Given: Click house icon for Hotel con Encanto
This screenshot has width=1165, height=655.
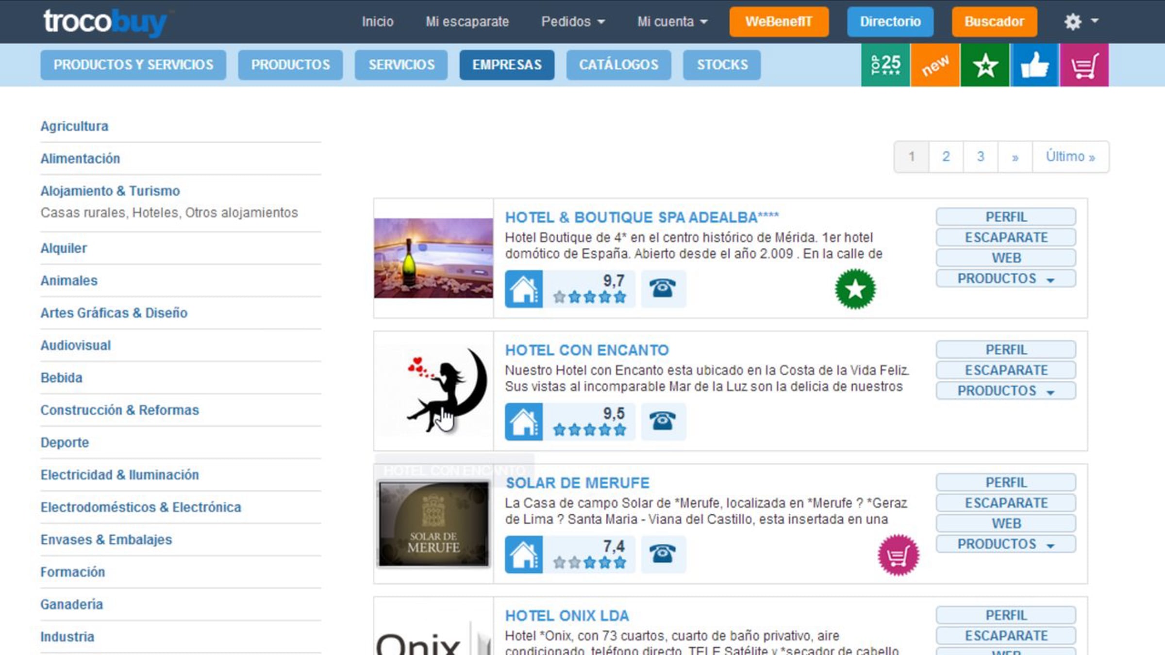Looking at the screenshot, I should [523, 422].
